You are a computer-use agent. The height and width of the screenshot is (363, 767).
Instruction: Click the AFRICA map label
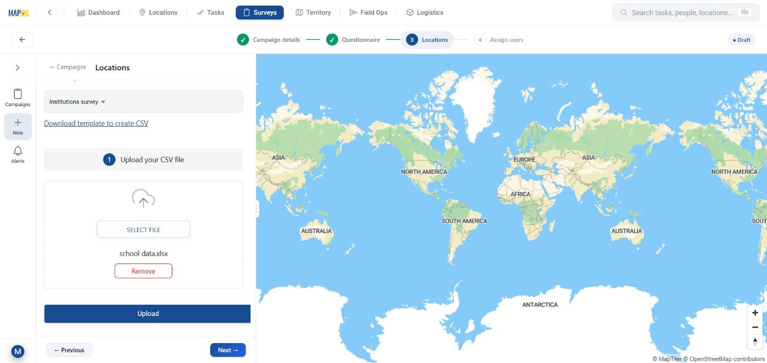click(521, 194)
